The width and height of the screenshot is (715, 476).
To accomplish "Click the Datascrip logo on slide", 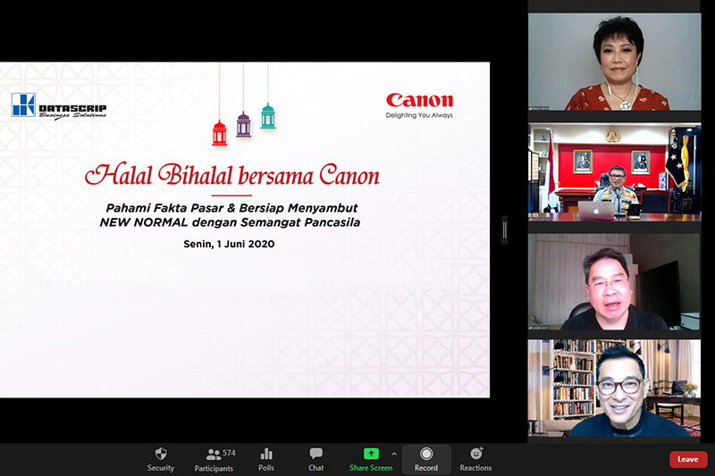I will (59, 106).
